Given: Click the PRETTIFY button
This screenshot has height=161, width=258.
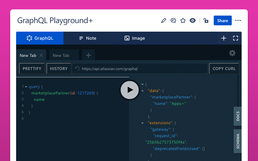Looking at the screenshot, I should (32, 69).
